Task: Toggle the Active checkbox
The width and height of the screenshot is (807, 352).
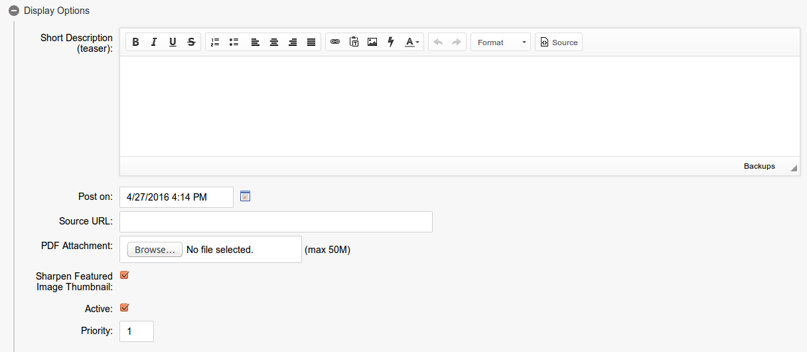Action: coord(124,308)
